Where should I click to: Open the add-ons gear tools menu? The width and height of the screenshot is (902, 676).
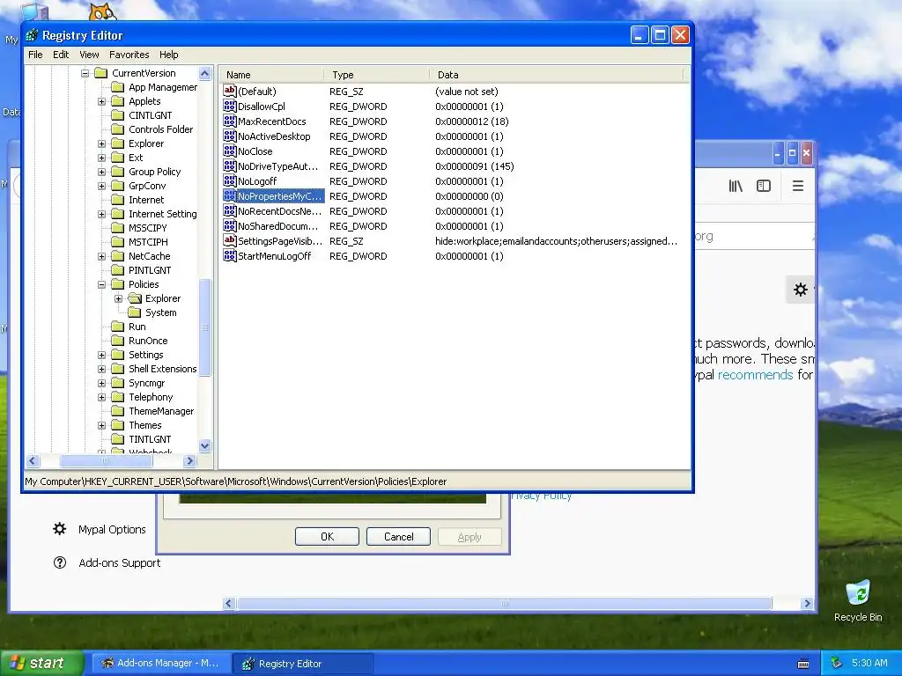click(800, 290)
